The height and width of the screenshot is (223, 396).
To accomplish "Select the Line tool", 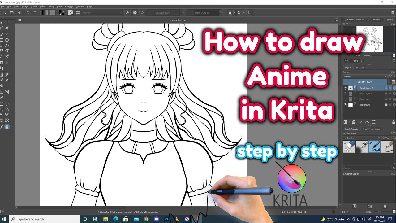I will pos(7,34).
